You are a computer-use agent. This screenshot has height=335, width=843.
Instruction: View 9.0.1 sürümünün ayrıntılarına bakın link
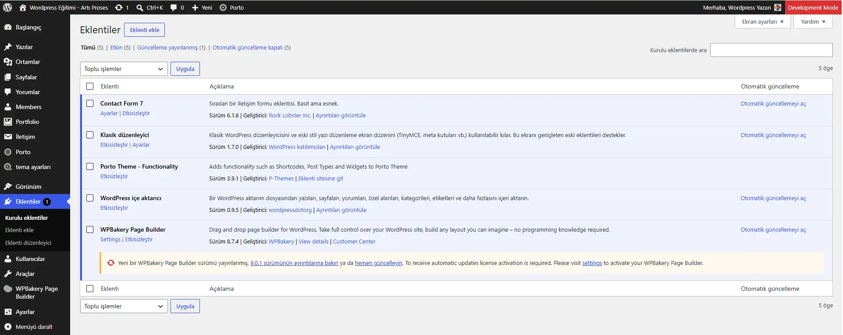[x=294, y=263]
